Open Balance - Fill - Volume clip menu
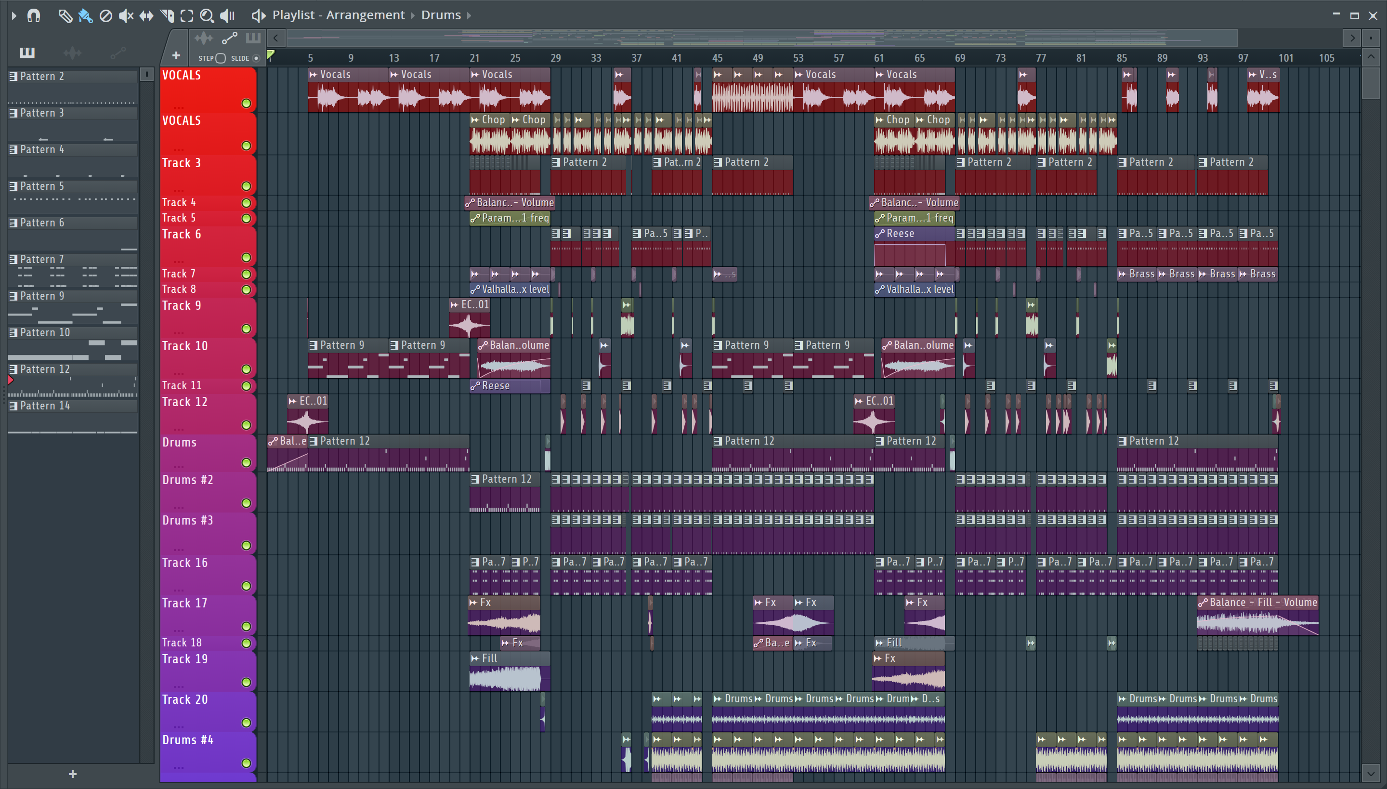This screenshot has width=1387, height=789. coord(1203,603)
